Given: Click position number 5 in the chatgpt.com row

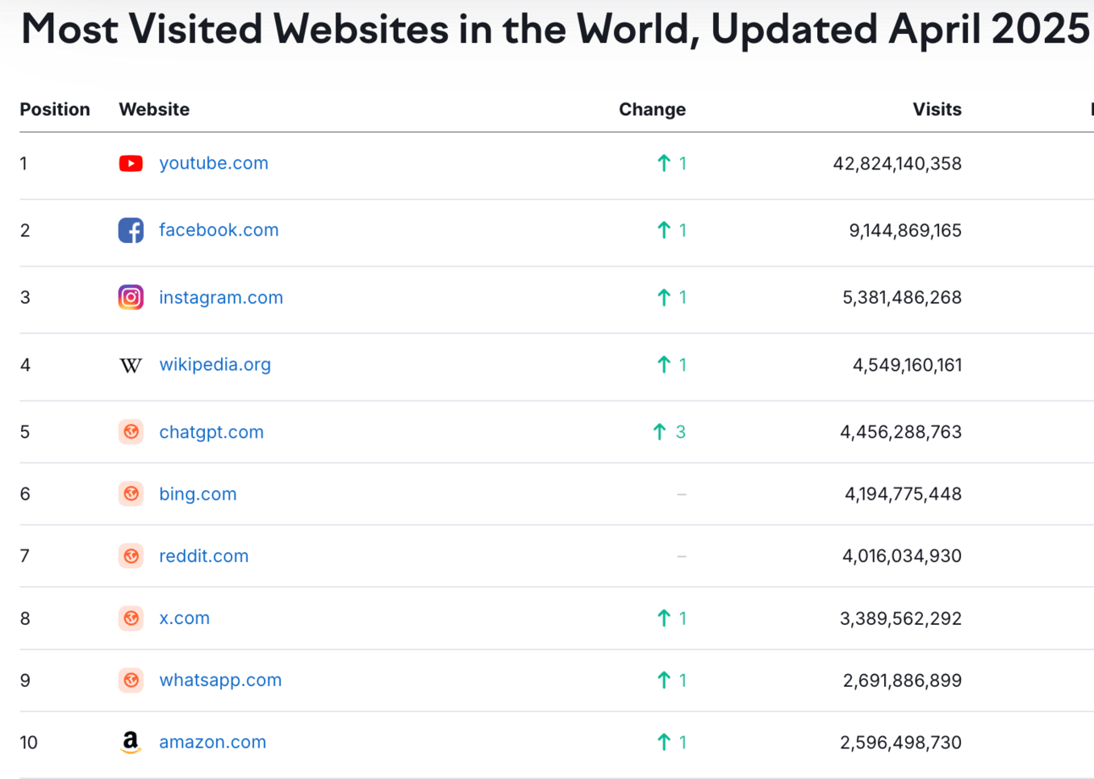Looking at the screenshot, I should (25, 432).
